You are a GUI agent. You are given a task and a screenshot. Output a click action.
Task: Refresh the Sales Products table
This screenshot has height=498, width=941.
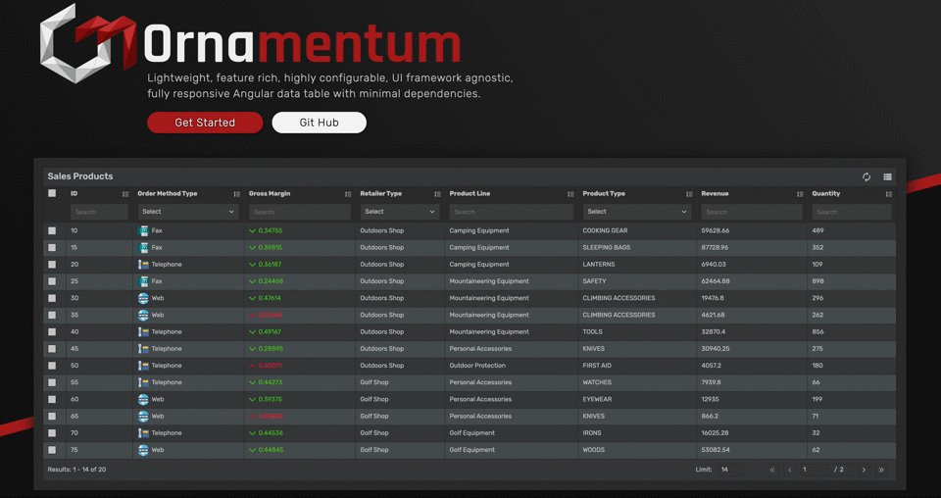pos(867,177)
